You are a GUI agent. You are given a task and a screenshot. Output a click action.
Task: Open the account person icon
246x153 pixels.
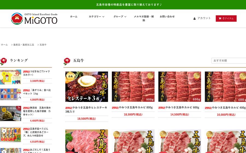pyautogui.click(x=195, y=18)
